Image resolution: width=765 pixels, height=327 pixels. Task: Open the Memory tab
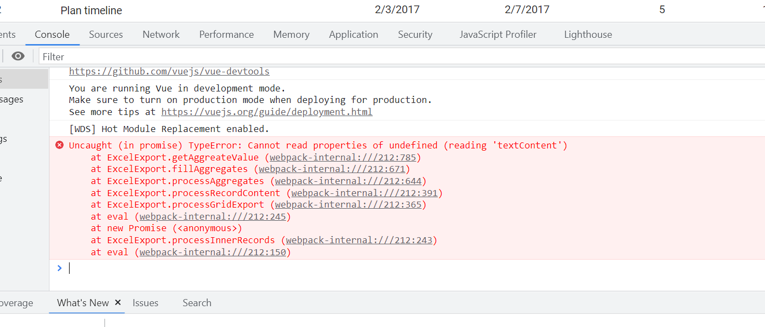(291, 35)
